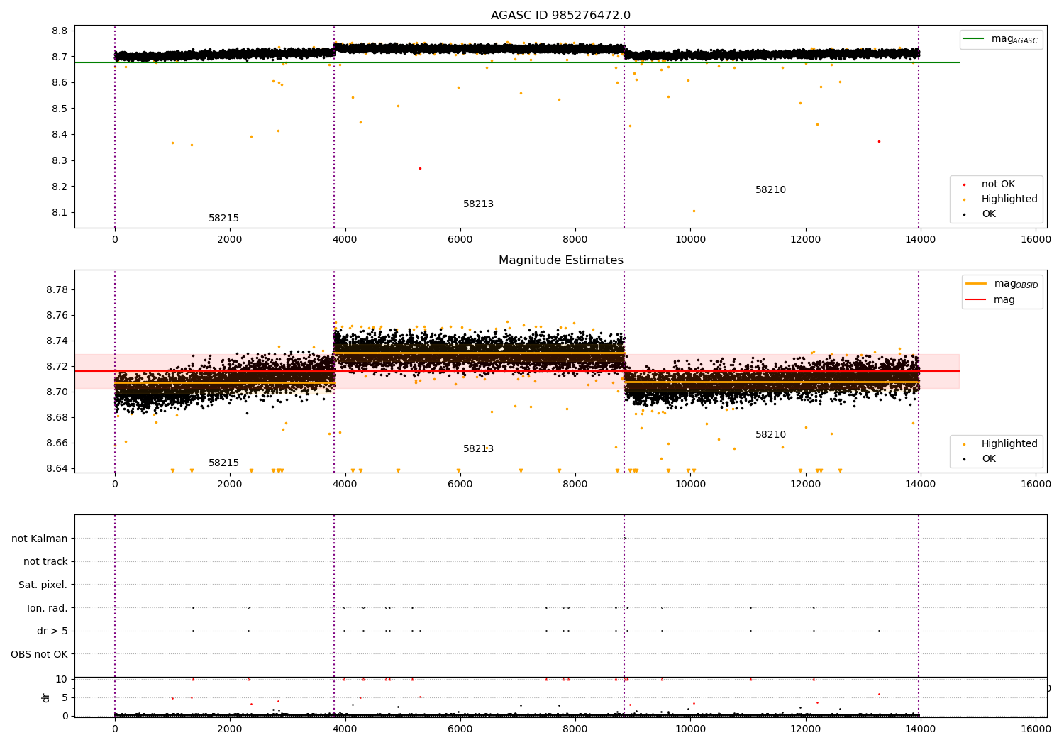Click the 8.74 y-axis tick label
The image size is (1064, 745).
click(x=57, y=341)
